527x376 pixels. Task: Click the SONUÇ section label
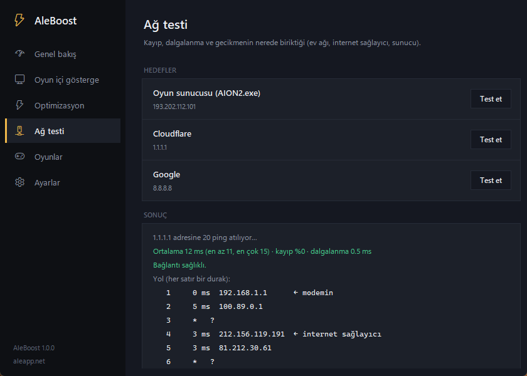(x=156, y=215)
